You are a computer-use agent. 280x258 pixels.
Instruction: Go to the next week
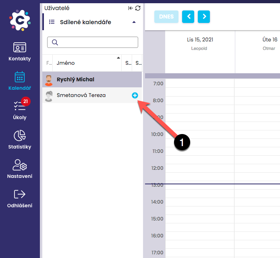204,17
